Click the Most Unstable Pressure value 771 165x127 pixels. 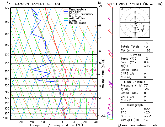tap(147, 85)
